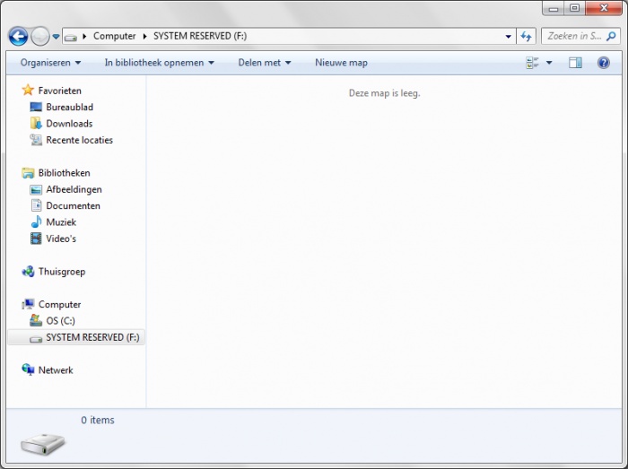Open Downloads in the sidebar
Screen dimensions: 628x469
tap(69, 124)
